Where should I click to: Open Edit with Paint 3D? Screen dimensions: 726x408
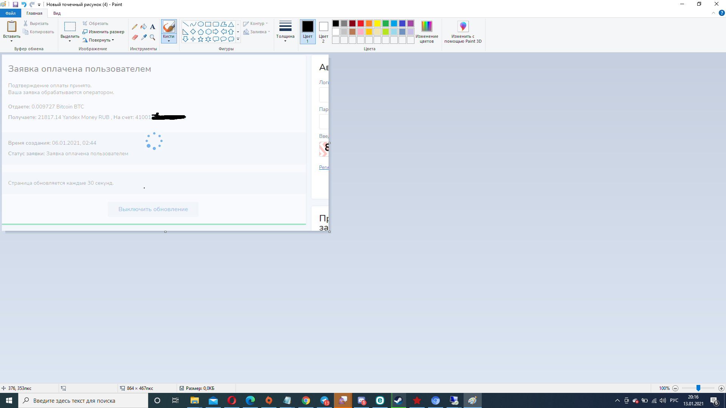click(x=463, y=32)
